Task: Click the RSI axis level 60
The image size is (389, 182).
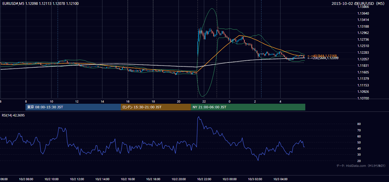Action: point(359,136)
